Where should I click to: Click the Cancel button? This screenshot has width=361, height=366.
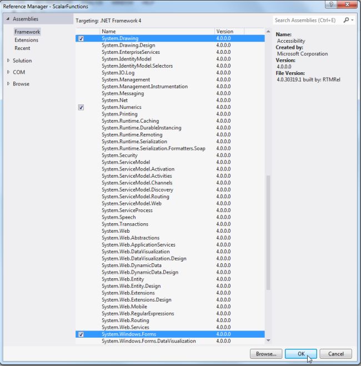pyautogui.click(x=336, y=354)
